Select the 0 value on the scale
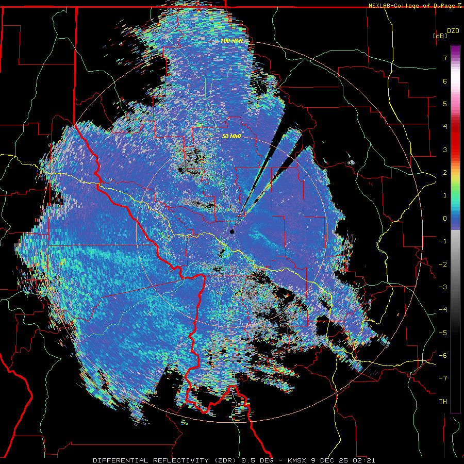 pyautogui.click(x=445, y=219)
